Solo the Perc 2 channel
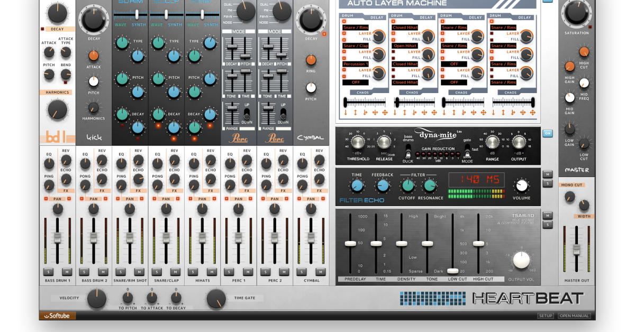Screen dimensions: 635x332 coord(265,272)
